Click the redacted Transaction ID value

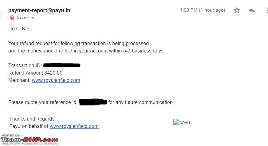click(62, 65)
